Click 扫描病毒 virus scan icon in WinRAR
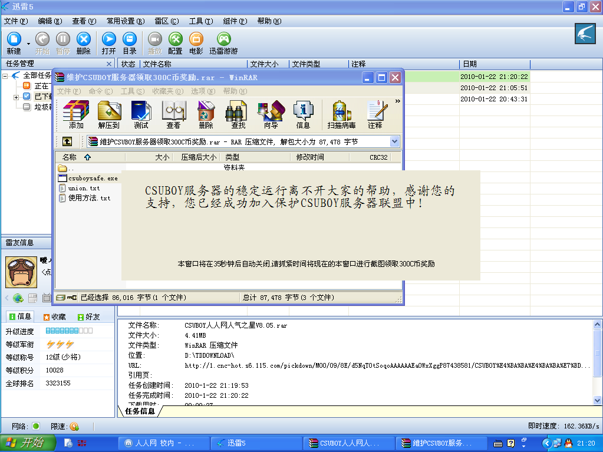 click(341, 114)
